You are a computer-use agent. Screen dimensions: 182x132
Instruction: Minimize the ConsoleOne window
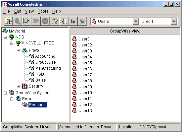coord(166,4)
